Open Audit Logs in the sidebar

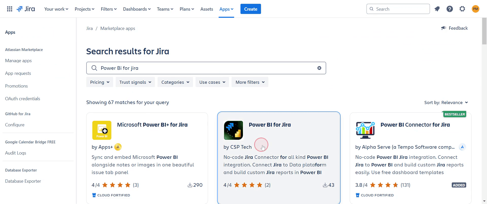(x=15, y=153)
